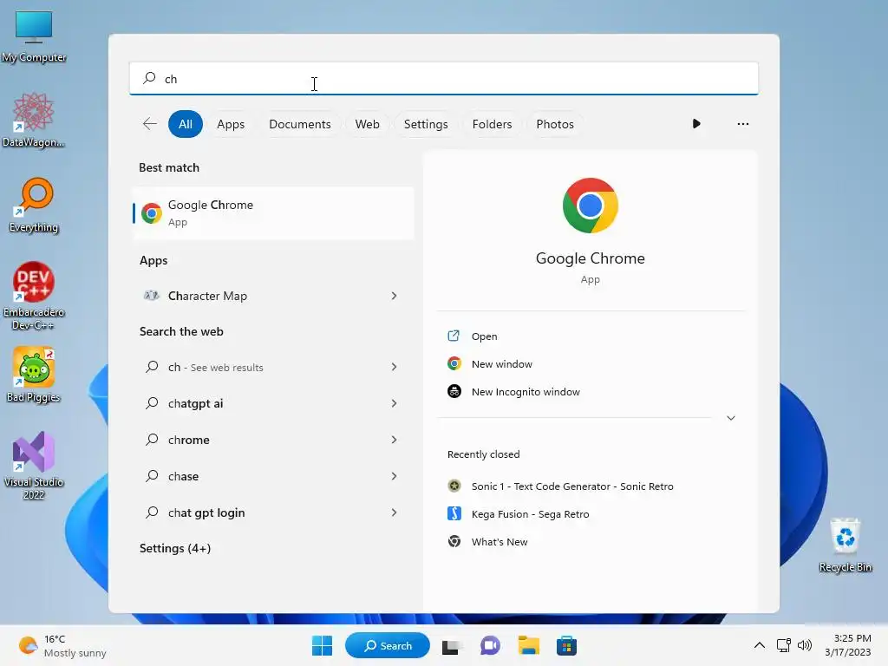Open Task View from the taskbar

pos(451,645)
